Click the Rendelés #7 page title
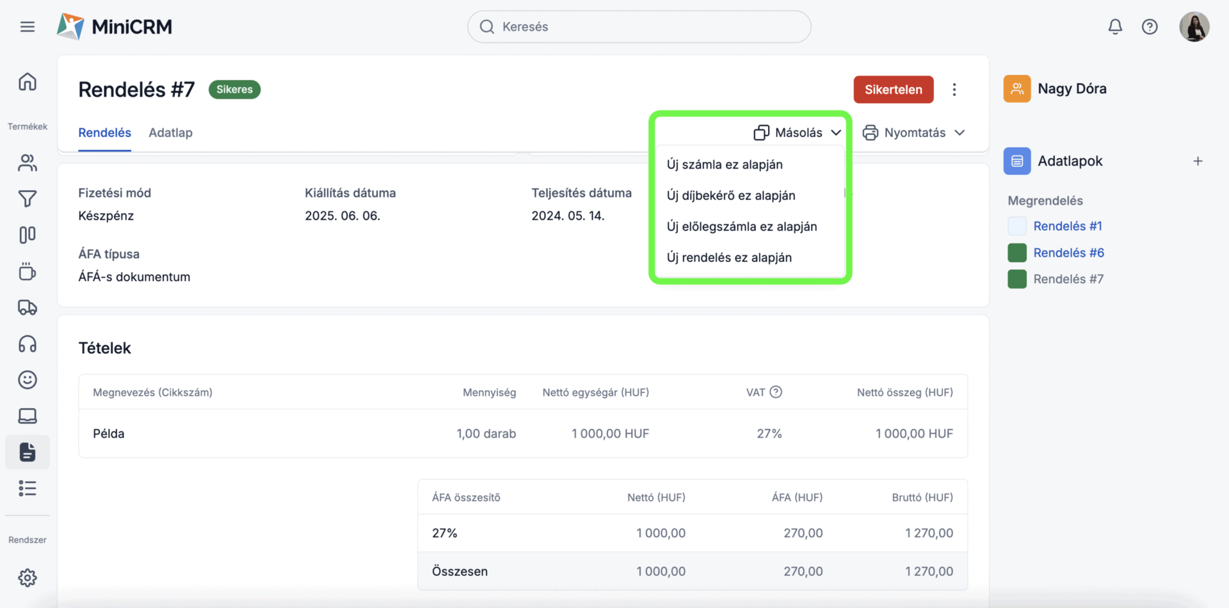This screenshot has width=1229, height=608. point(136,90)
